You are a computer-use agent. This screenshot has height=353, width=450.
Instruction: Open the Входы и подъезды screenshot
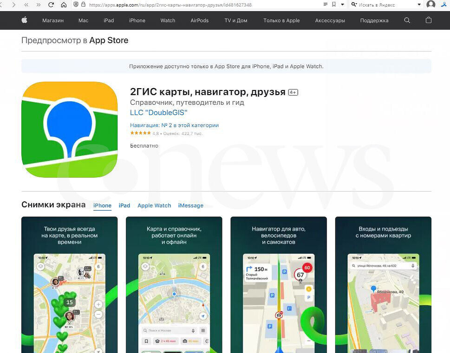pyautogui.click(x=383, y=285)
